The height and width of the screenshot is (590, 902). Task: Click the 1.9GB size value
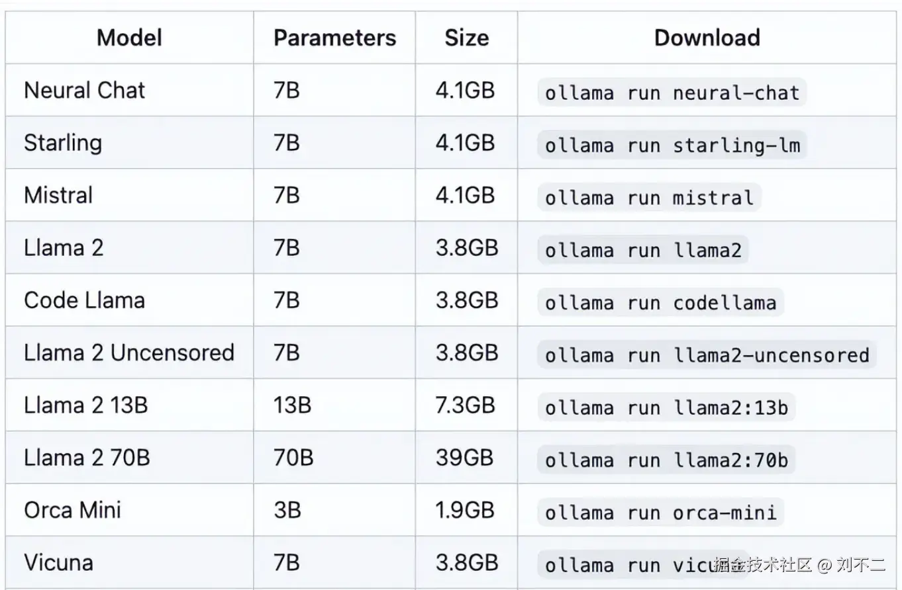click(465, 510)
